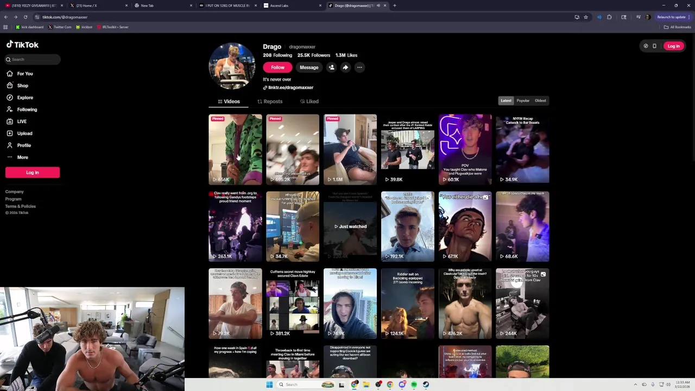Click the circular icon left of Log in
The image size is (695, 391).
[x=646, y=46]
